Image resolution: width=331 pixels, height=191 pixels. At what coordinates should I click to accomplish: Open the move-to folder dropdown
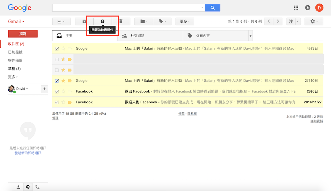[x=144, y=21]
